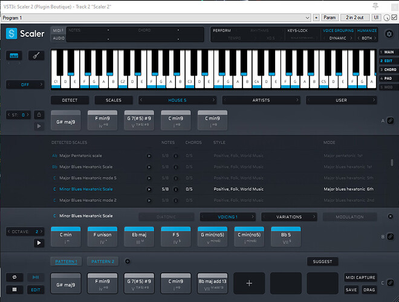The image size is (399, 302).
Task: Play section A chords
Action: point(39,126)
